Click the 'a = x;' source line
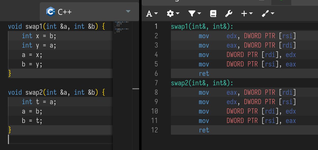Image resolution: width=318 pixels, height=150 pixels. pyautogui.click(x=32, y=55)
